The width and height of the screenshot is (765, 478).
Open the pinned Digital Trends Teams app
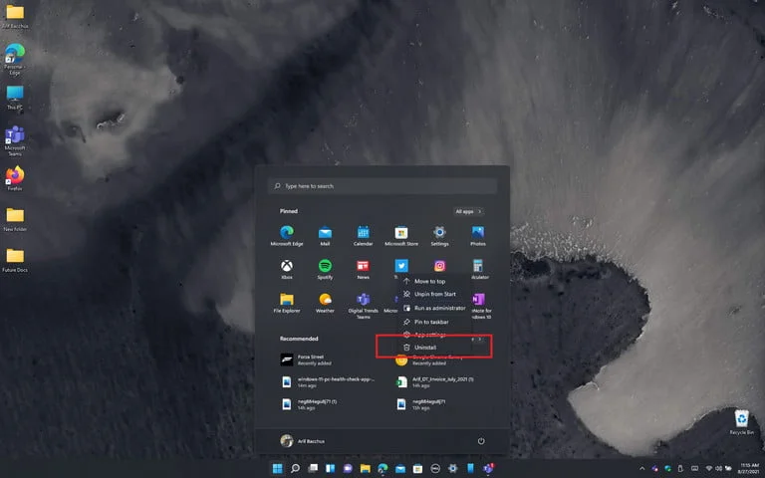[363, 306]
